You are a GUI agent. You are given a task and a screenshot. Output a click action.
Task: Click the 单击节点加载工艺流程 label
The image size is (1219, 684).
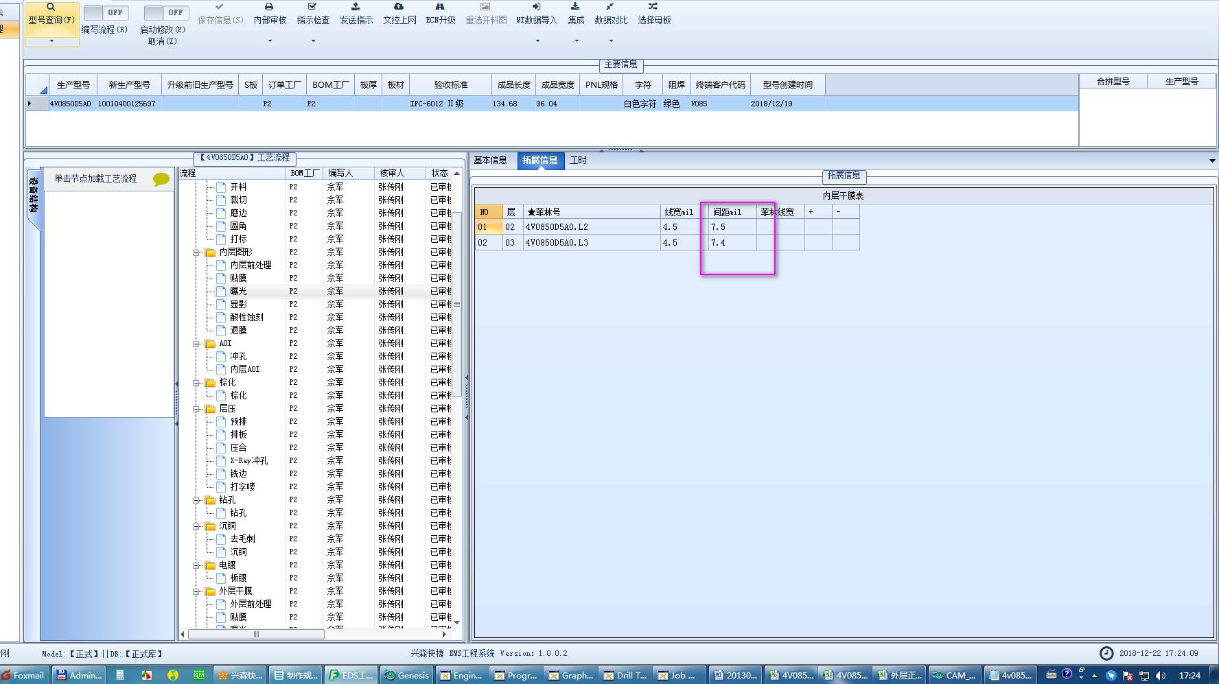tap(95, 178)
